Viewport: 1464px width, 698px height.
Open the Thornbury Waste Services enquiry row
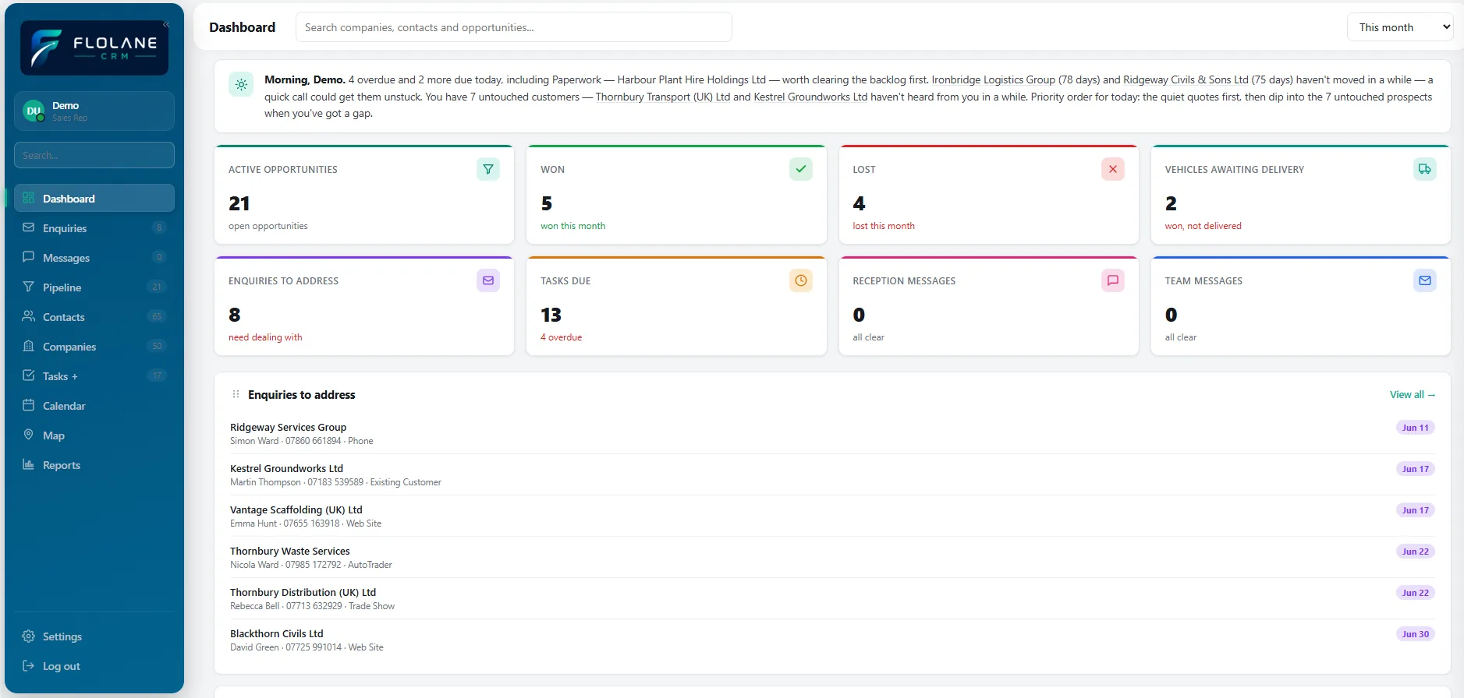click(x=832, y=557)
